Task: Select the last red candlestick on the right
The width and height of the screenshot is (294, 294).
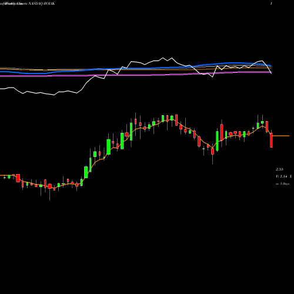Action: [x=271, y=140]
